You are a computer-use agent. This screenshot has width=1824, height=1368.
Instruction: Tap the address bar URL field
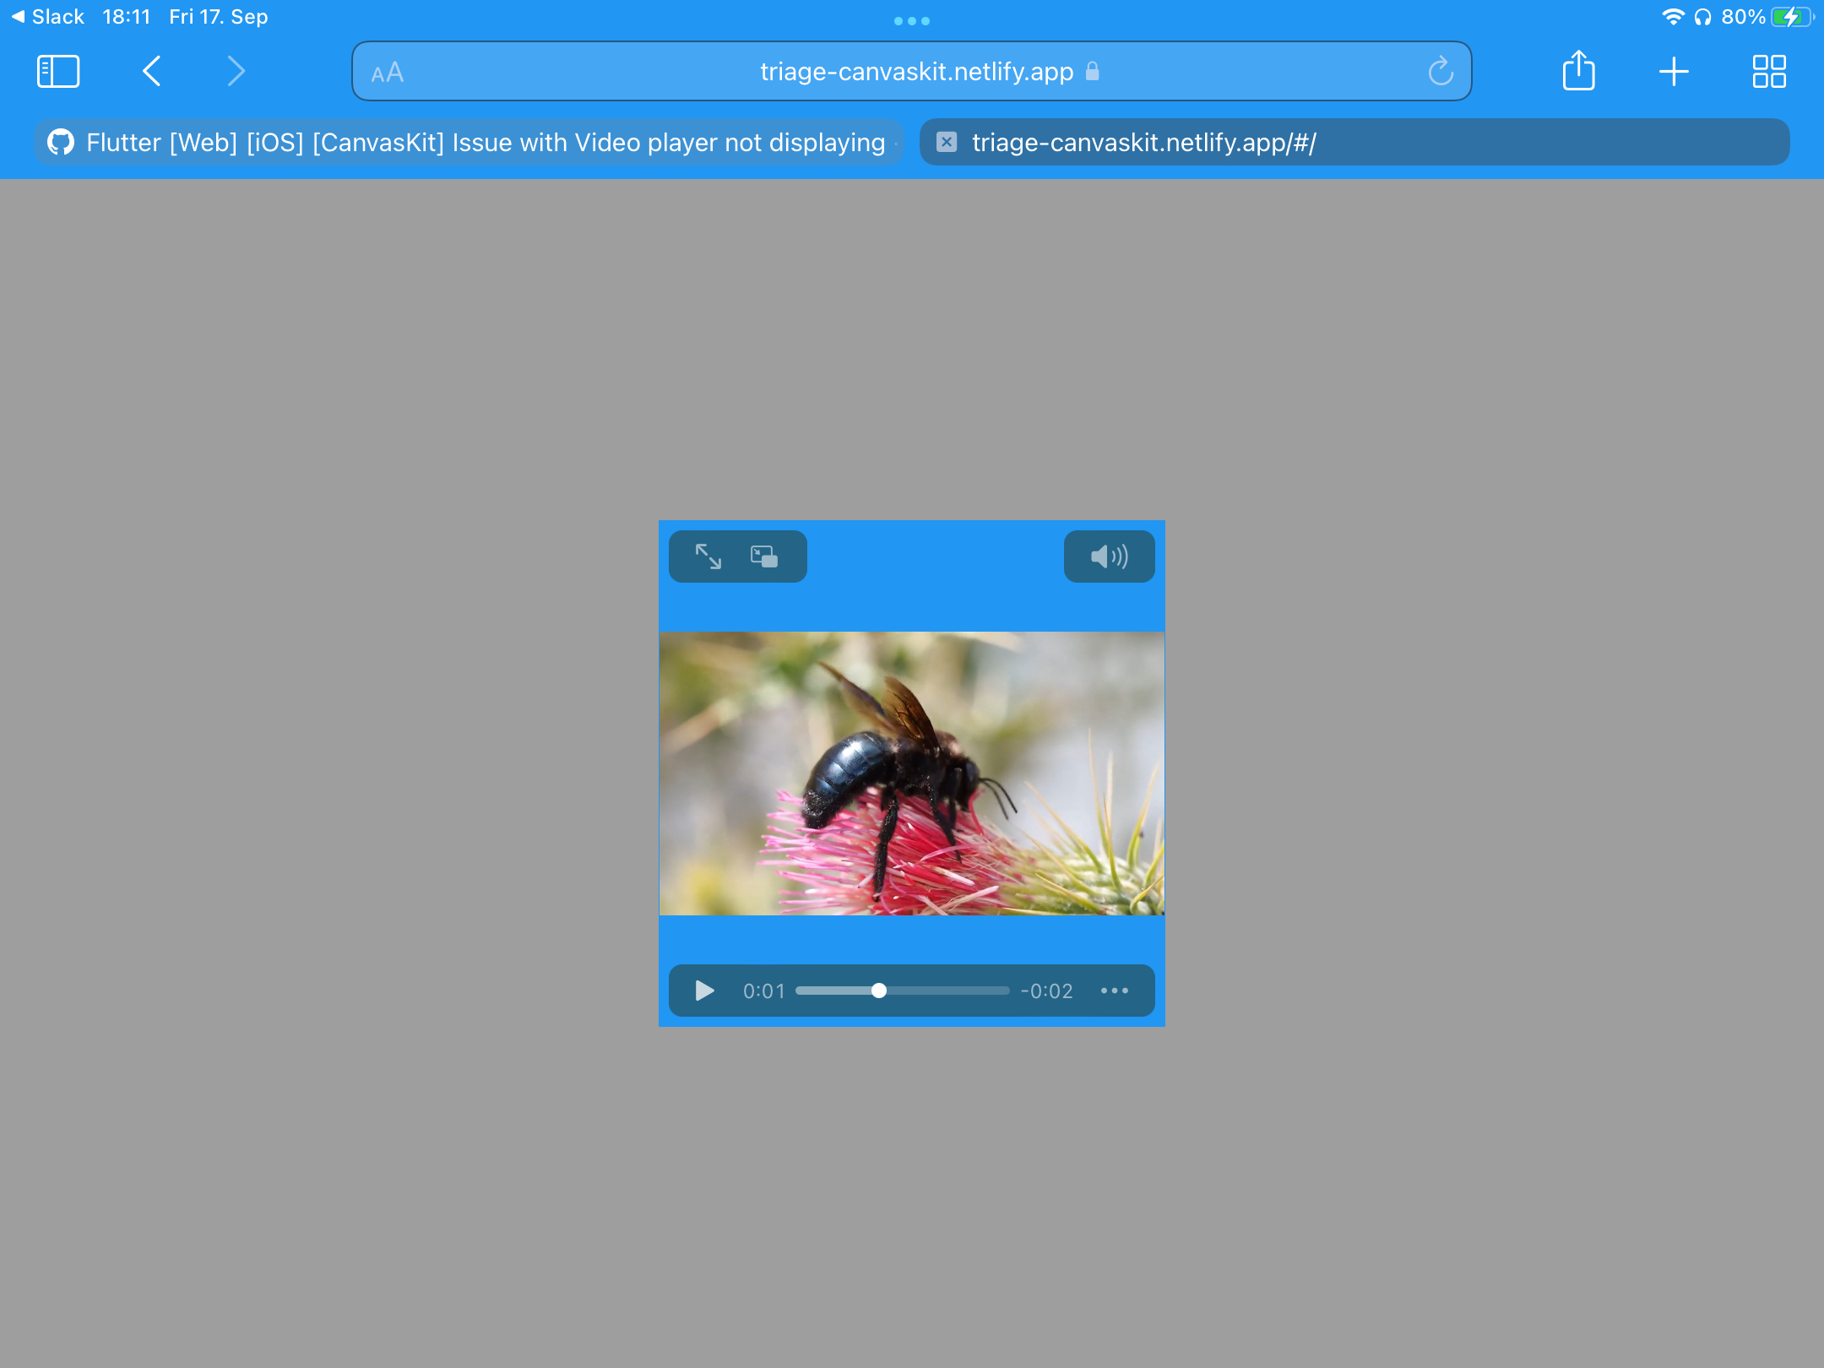[x=915, y=72]
